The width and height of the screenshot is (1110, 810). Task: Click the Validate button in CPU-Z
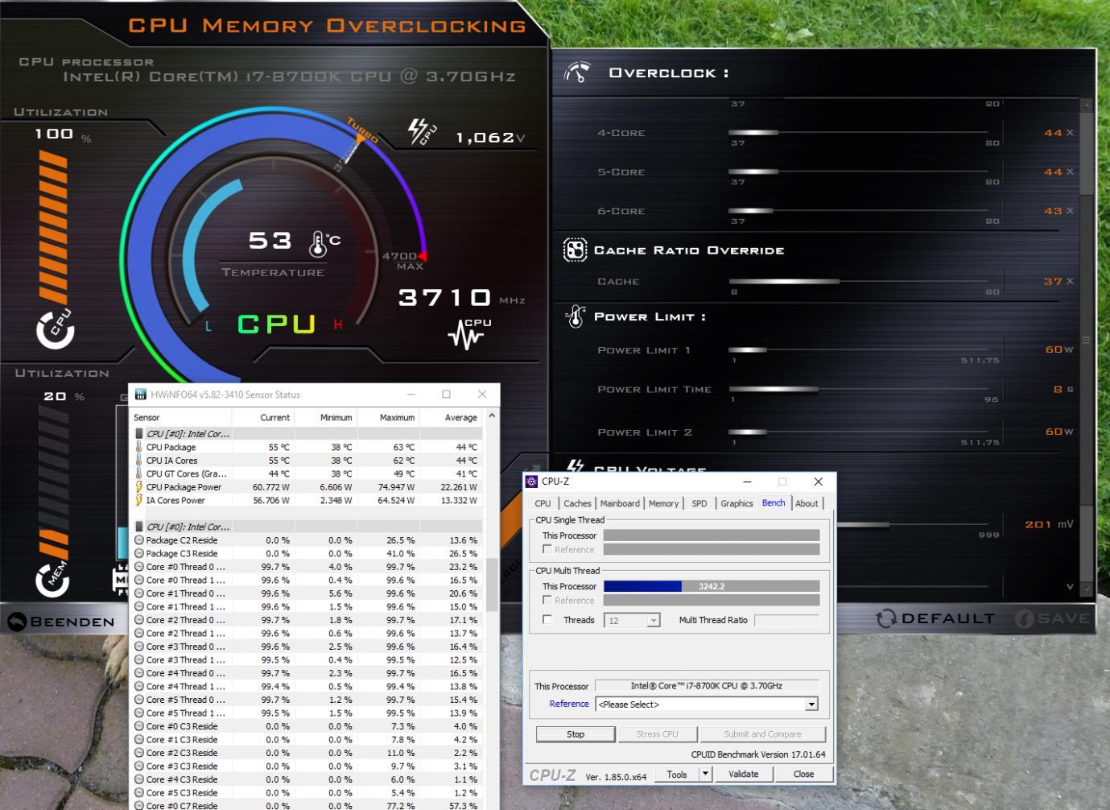point(744,774)
